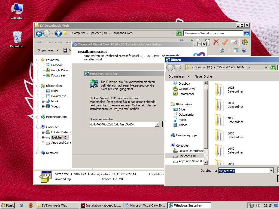Open folder 1031 in Öffnen dialog
Image resolution: width=279 pixels, height=209 pixels.
coord(229,105)
